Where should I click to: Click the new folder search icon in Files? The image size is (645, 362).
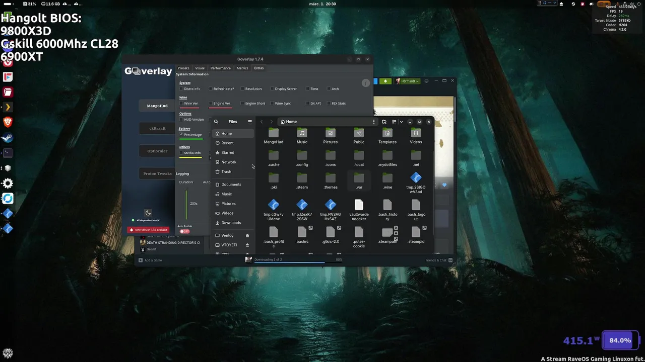(384, 122)
